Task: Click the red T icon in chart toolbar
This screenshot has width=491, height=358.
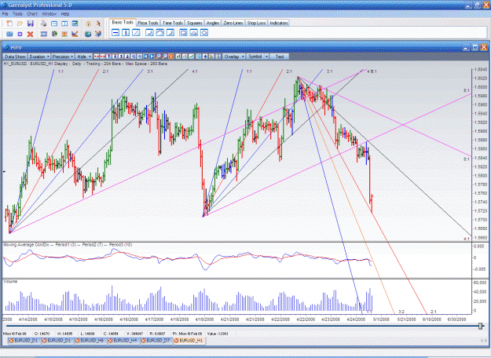Action: 109,57
